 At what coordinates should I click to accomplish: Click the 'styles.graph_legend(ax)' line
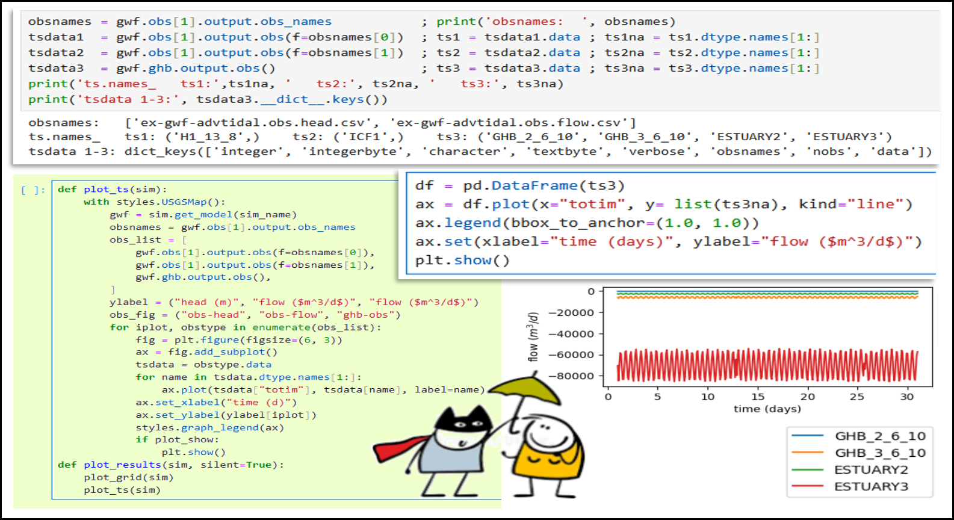click(209, 428)
